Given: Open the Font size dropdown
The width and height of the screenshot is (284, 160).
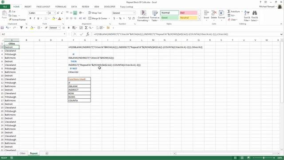Looking at the screenshot, I should coord(55,13).
